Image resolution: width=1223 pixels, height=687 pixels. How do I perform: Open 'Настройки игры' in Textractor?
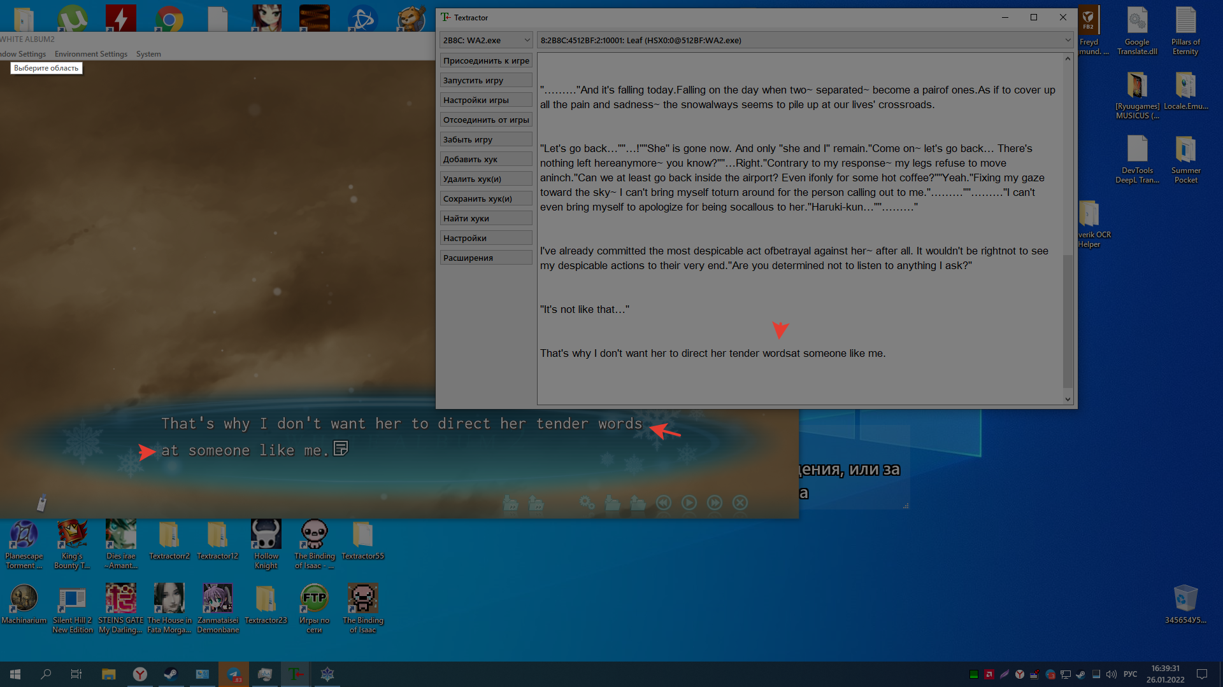(x=486, y=100)
